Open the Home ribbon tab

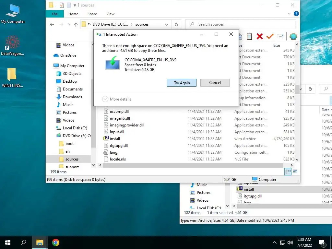point(73,14)
